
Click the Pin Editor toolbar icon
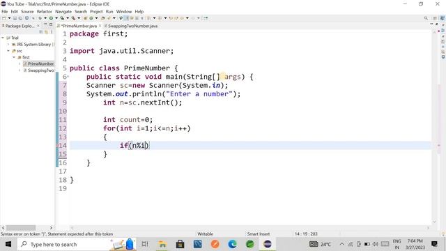pos(206,18)
